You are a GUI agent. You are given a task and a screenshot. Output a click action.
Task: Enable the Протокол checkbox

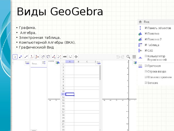146,65
